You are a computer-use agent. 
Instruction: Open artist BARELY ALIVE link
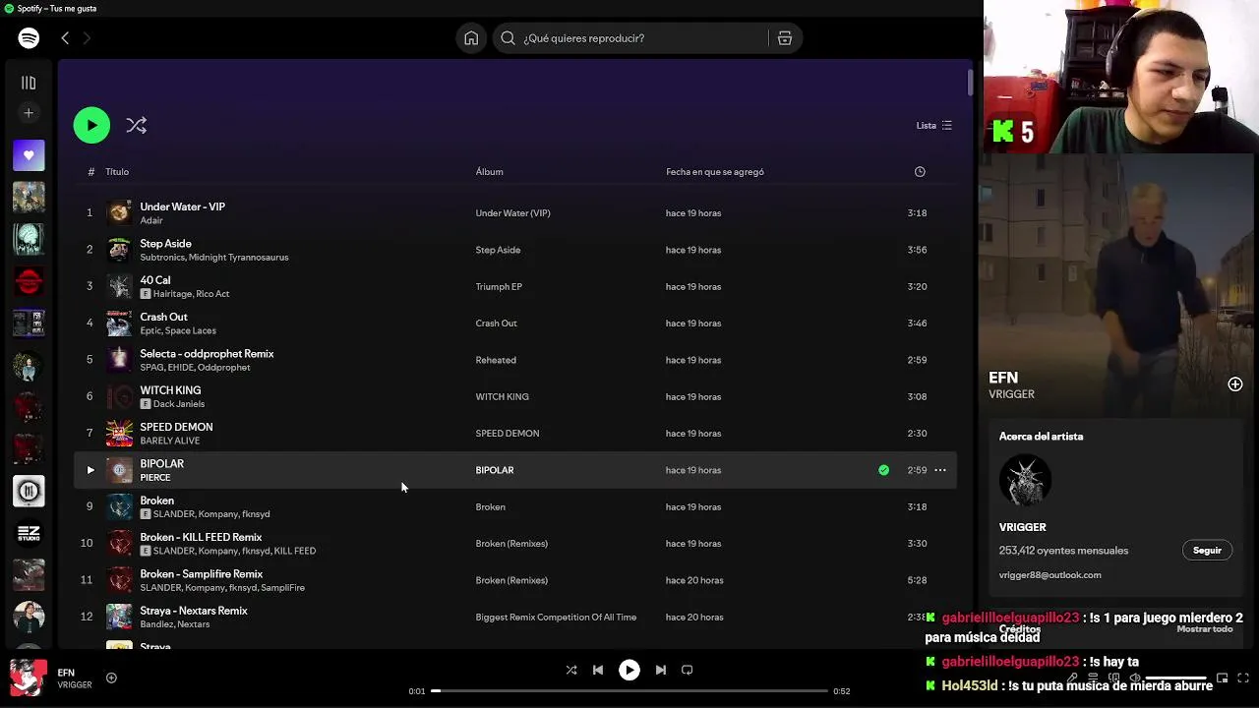169,441
